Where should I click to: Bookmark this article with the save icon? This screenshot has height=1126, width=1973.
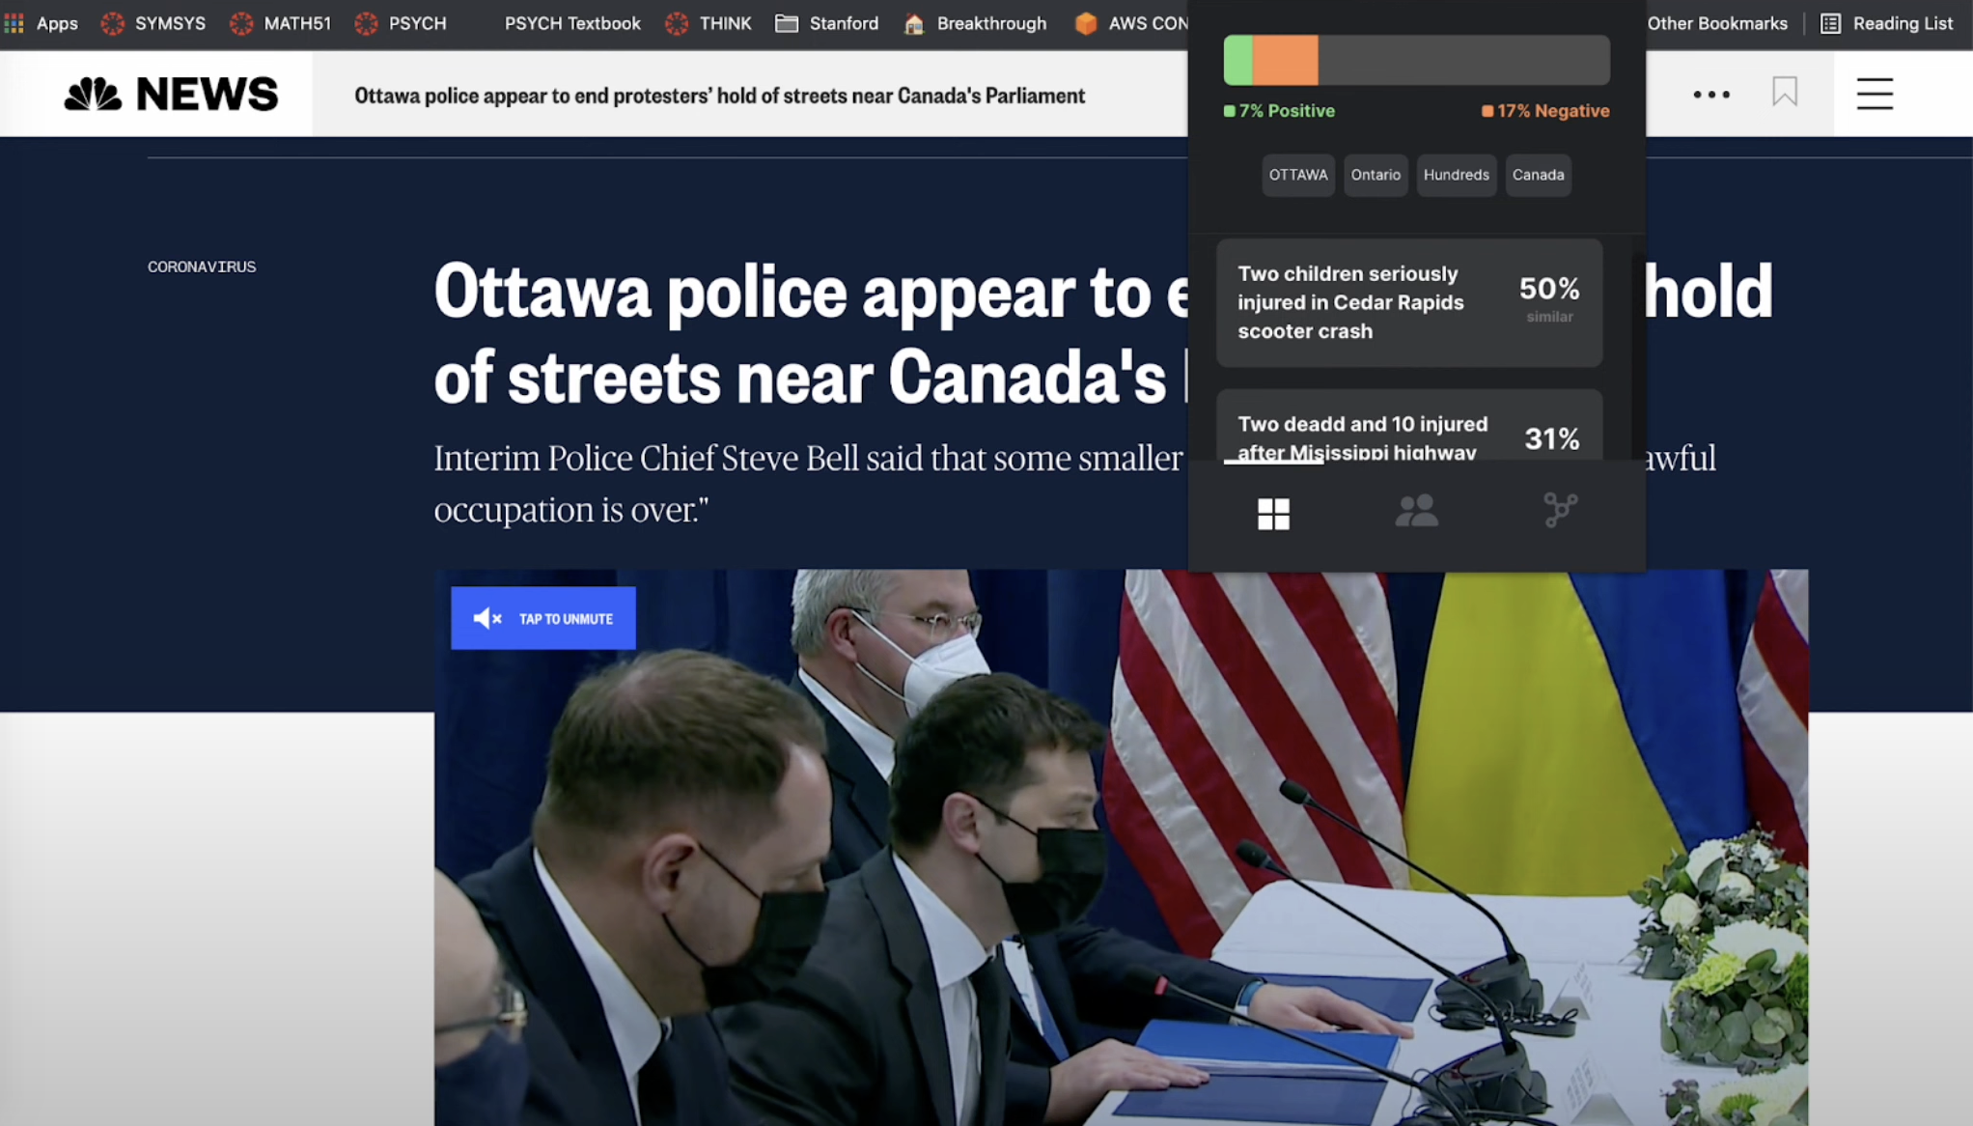pyautogui.click(x=1785, y=92)
